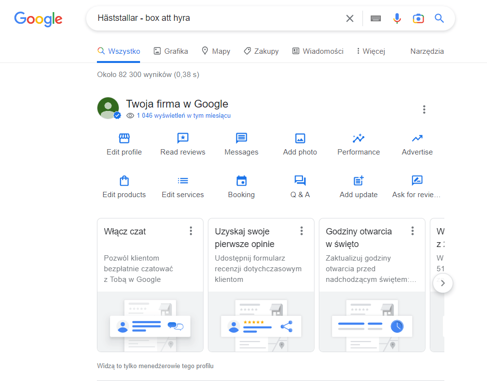Click the 'Widzą to tylko menedżerowie tego profilu' note

click(155, 366)
